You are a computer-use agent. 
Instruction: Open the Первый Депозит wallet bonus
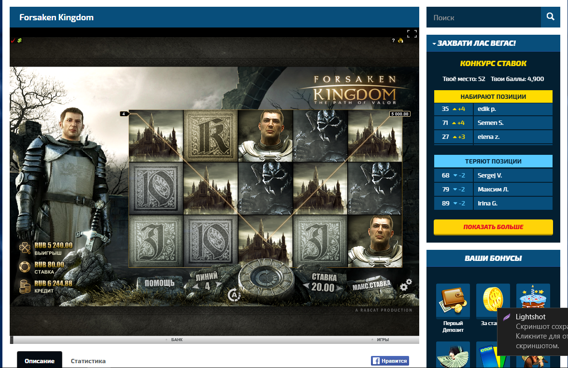(453, 300)
